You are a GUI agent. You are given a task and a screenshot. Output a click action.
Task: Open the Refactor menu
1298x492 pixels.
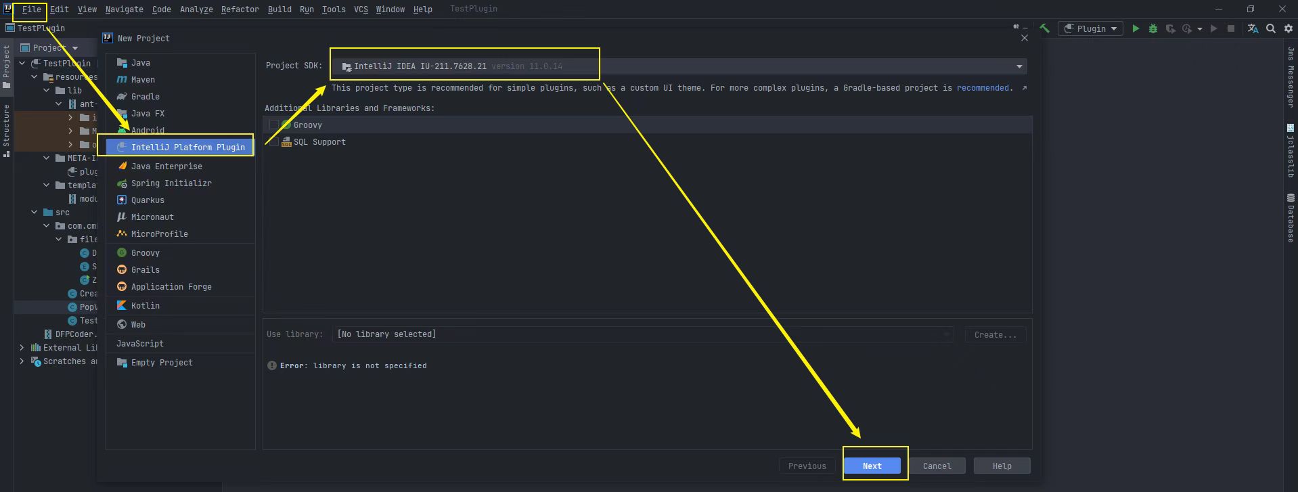tap(240, 9)
